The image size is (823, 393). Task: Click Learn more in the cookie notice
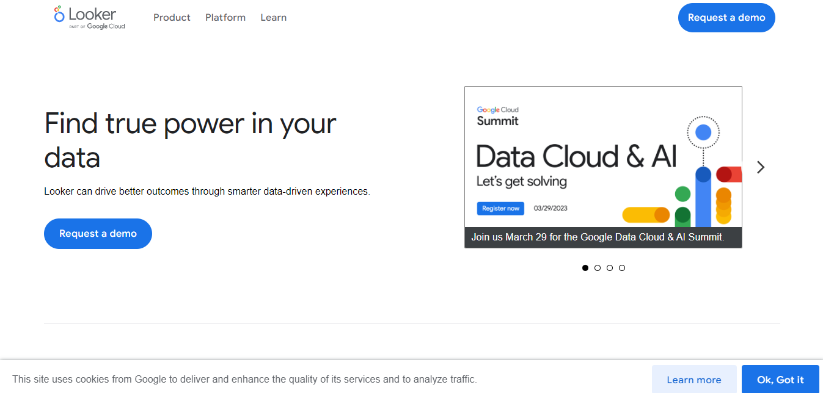pyautogui.click(x=694, y=380)
